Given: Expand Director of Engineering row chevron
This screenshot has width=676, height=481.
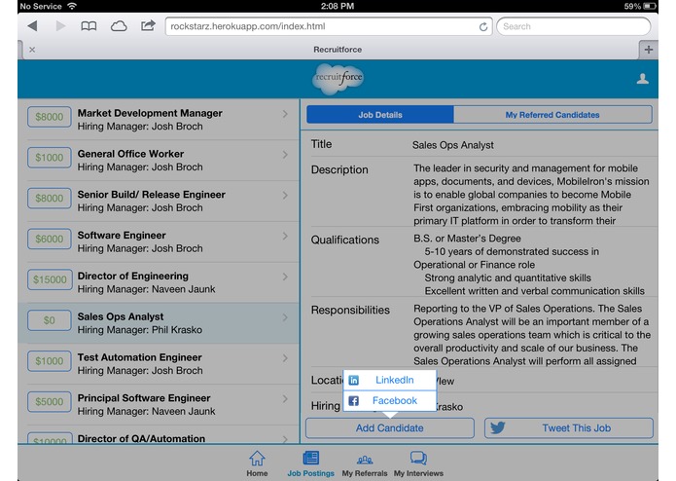Looking at the screenshot, I should pyautogui.click(x=285, y=277).
